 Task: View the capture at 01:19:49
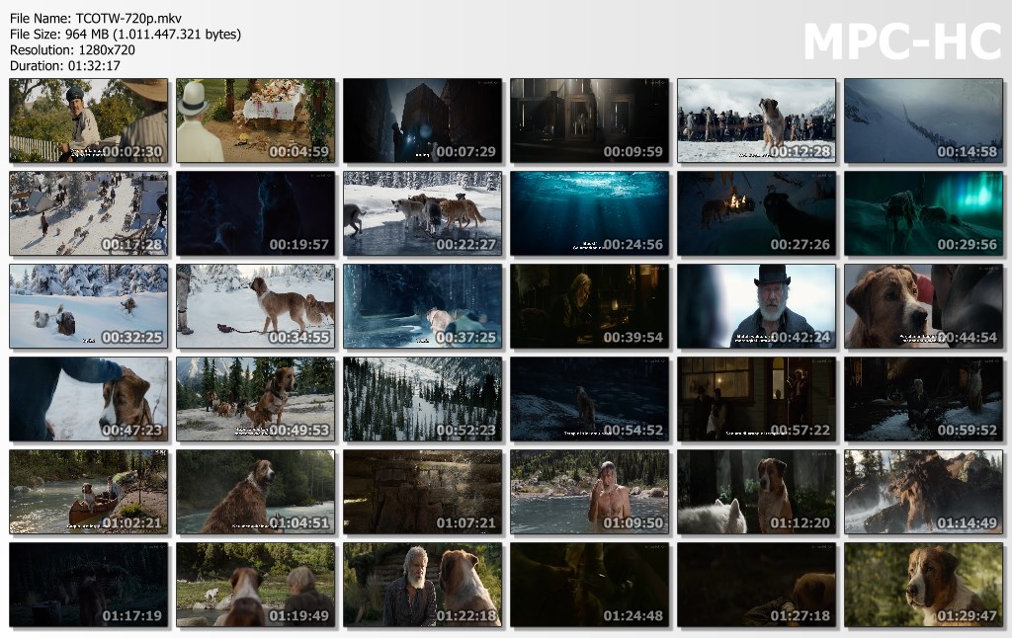(x=256, y=585)
